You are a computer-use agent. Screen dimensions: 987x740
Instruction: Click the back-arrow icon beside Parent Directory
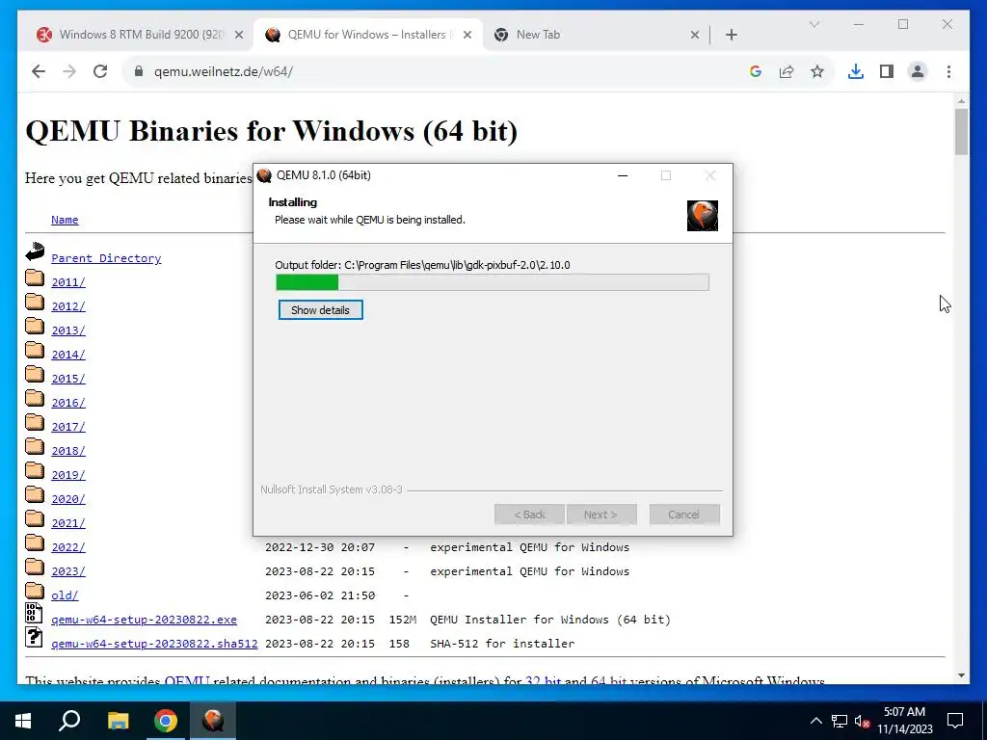(35, 251)
